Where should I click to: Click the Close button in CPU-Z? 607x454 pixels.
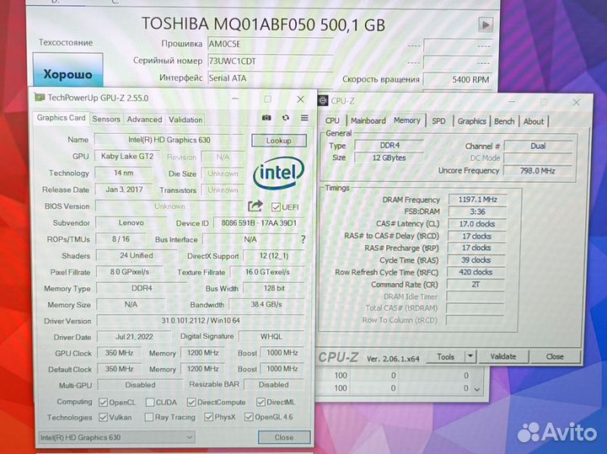click(x=555, y=356)
